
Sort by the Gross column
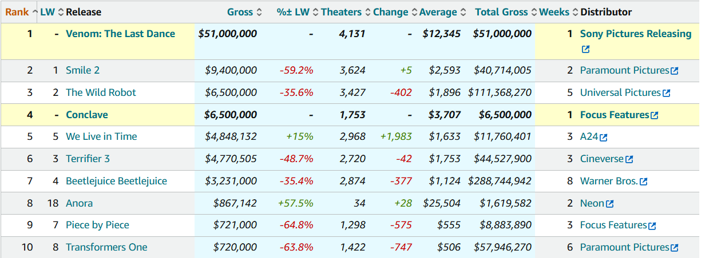point(240,12)
